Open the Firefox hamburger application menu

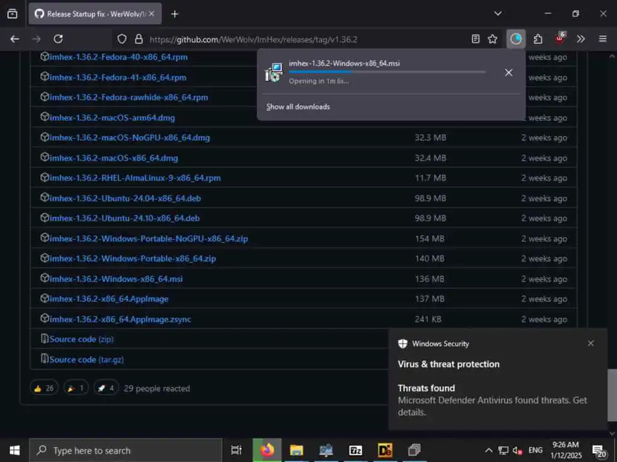click(603, 39)
